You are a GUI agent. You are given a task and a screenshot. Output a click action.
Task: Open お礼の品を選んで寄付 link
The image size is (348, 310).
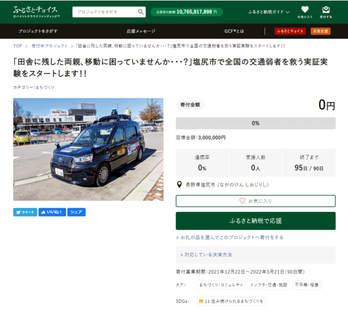pyautogui.click(x=231, y=237)
